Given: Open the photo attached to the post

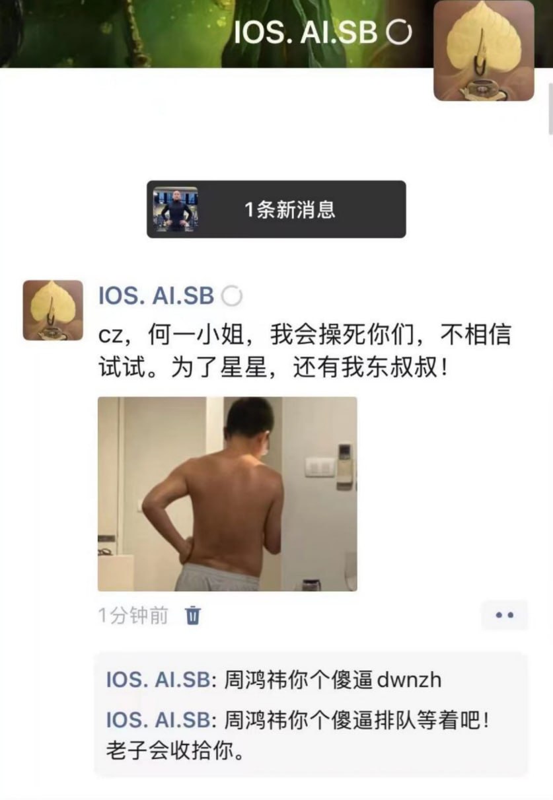Looking at the screenshot, I should (227, 493).
